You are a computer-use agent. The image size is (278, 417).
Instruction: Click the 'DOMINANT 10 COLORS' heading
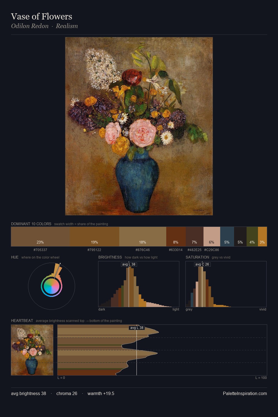31,224
